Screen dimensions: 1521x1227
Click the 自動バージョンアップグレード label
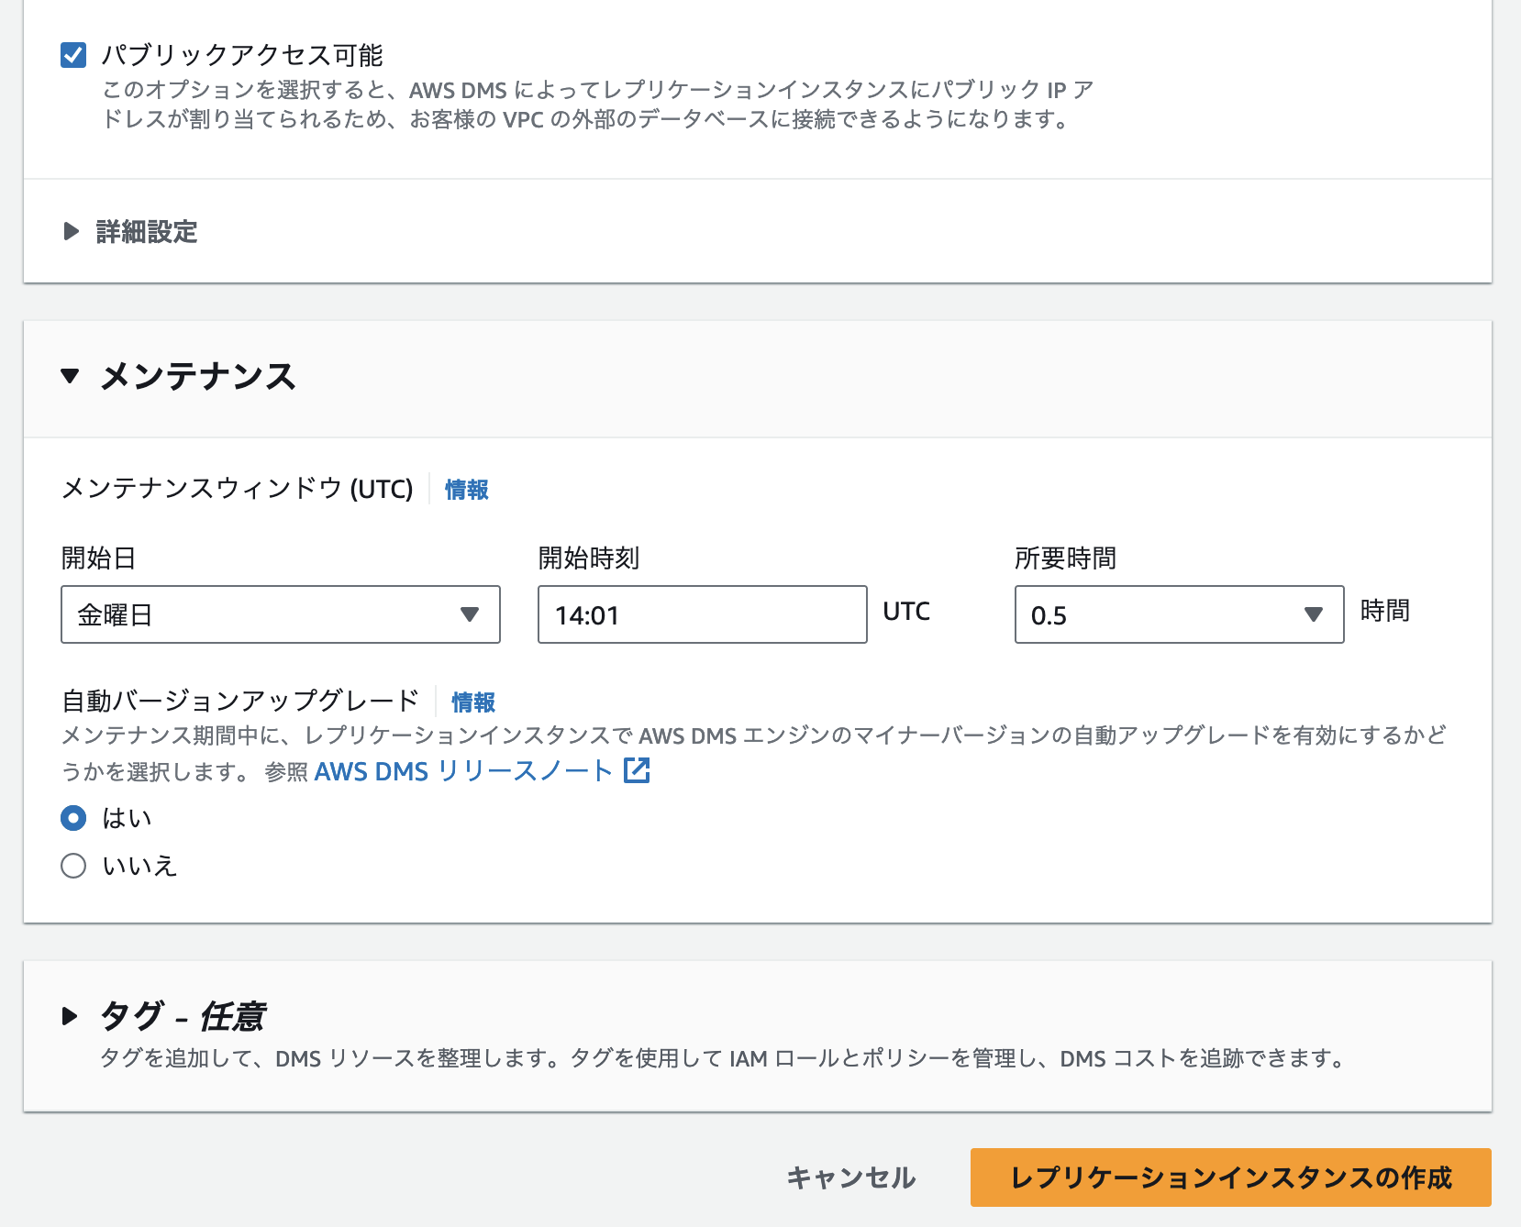click(239, 701)
